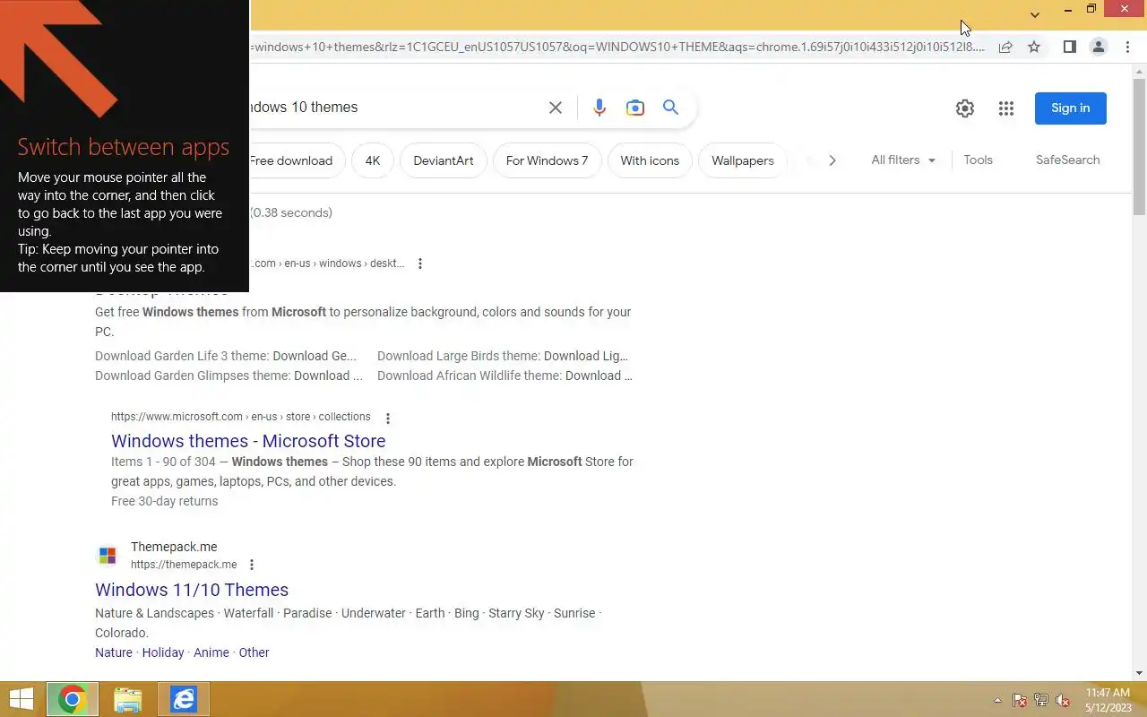Open Google settings gear icon
1147x717 pixels.
[965, 108]
